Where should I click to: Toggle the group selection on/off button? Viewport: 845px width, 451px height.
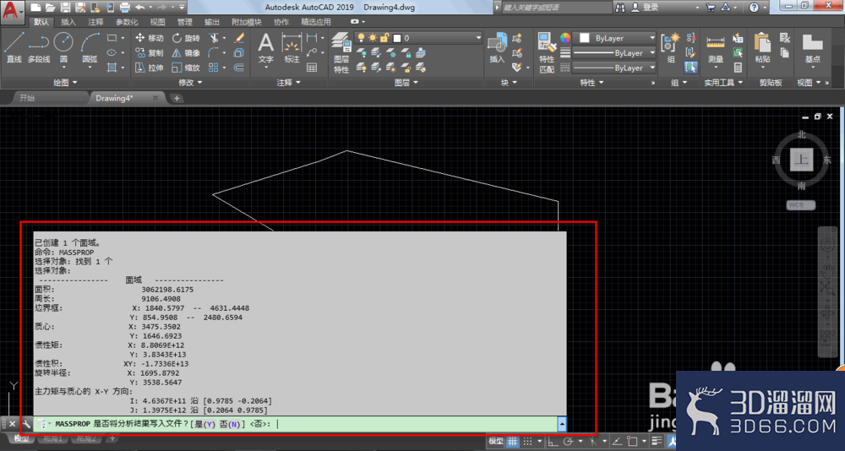point(690,68)
